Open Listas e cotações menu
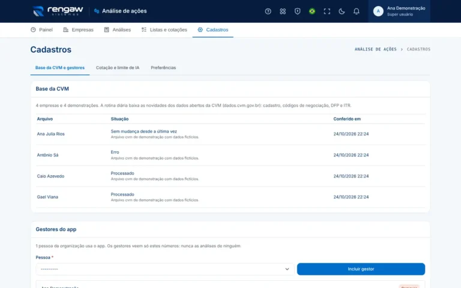 tap(164, 29)
